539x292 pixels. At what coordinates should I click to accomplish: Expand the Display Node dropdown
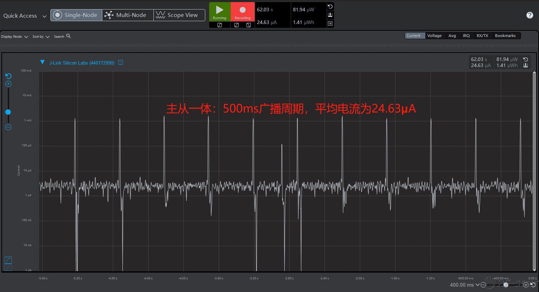point(14,37)
